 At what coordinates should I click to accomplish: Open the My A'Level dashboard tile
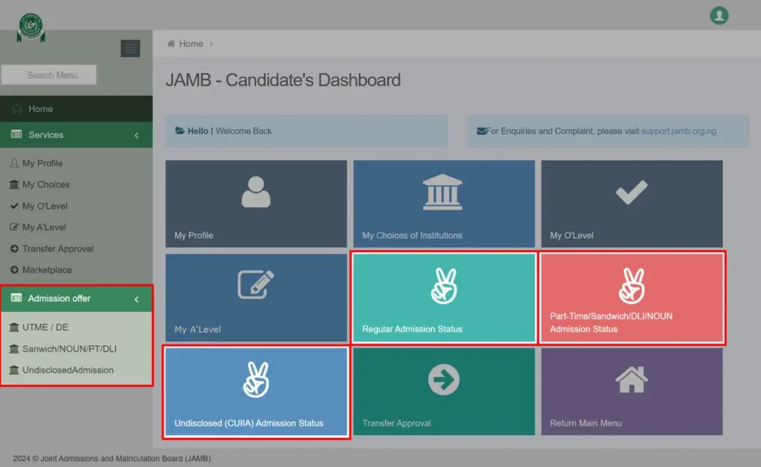[x=256, y=298]
